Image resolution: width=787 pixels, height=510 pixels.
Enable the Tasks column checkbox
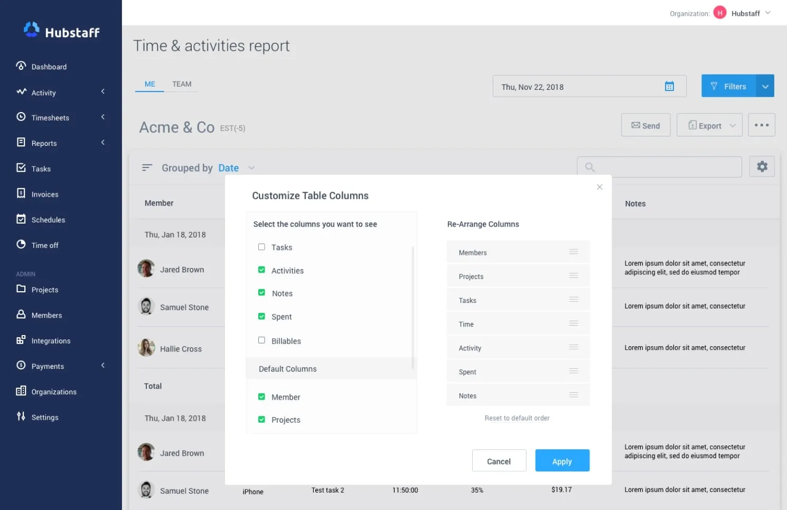261,247
